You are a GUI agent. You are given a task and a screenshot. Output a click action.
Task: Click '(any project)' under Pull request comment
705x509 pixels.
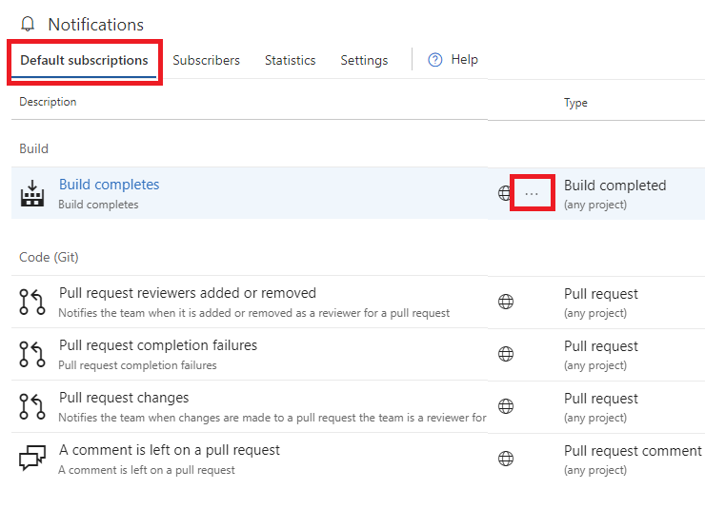pos(595,470)
